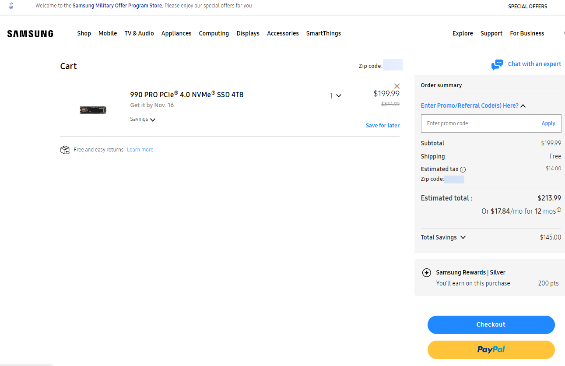Click the cart zip code field
Viewport: 565px width, 366px height.
tap(393, 65)
